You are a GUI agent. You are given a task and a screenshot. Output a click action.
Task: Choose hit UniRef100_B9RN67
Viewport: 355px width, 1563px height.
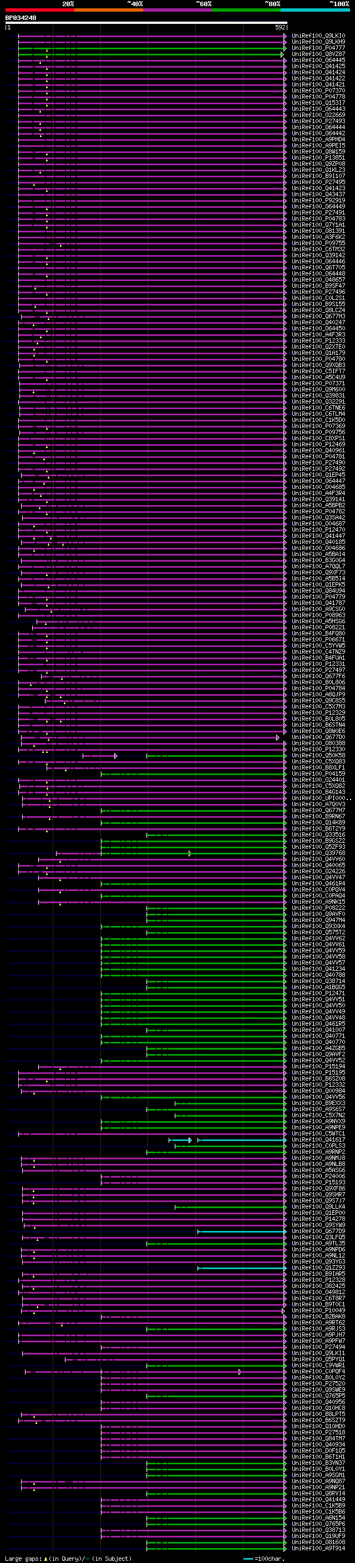(318, 817)
